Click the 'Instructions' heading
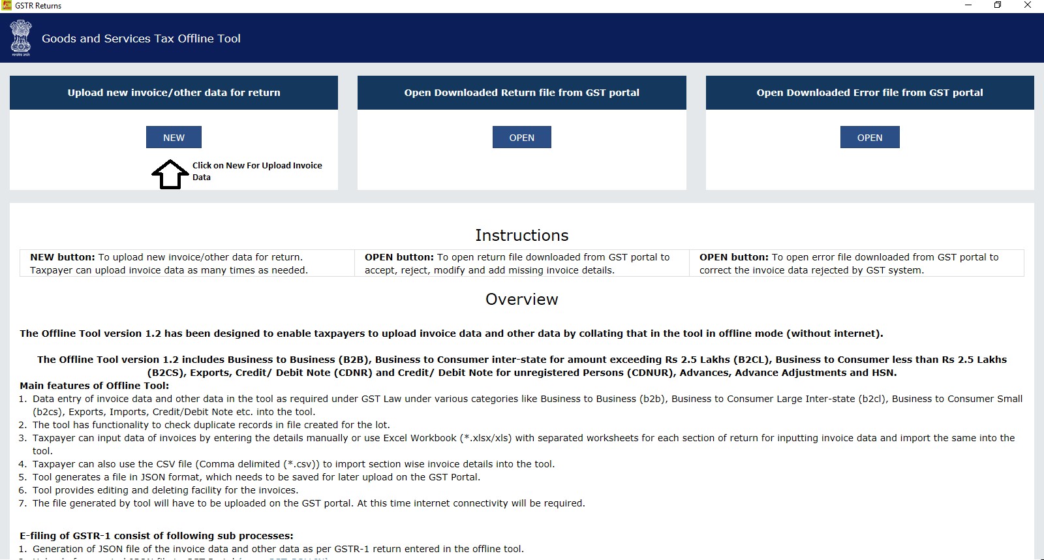This screenshot has width=1044, height=560. click(522, 235)
